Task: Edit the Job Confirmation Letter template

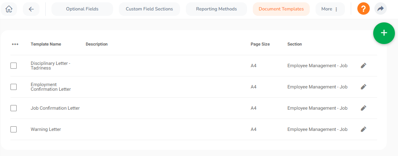Action: [x=363, y=108]
